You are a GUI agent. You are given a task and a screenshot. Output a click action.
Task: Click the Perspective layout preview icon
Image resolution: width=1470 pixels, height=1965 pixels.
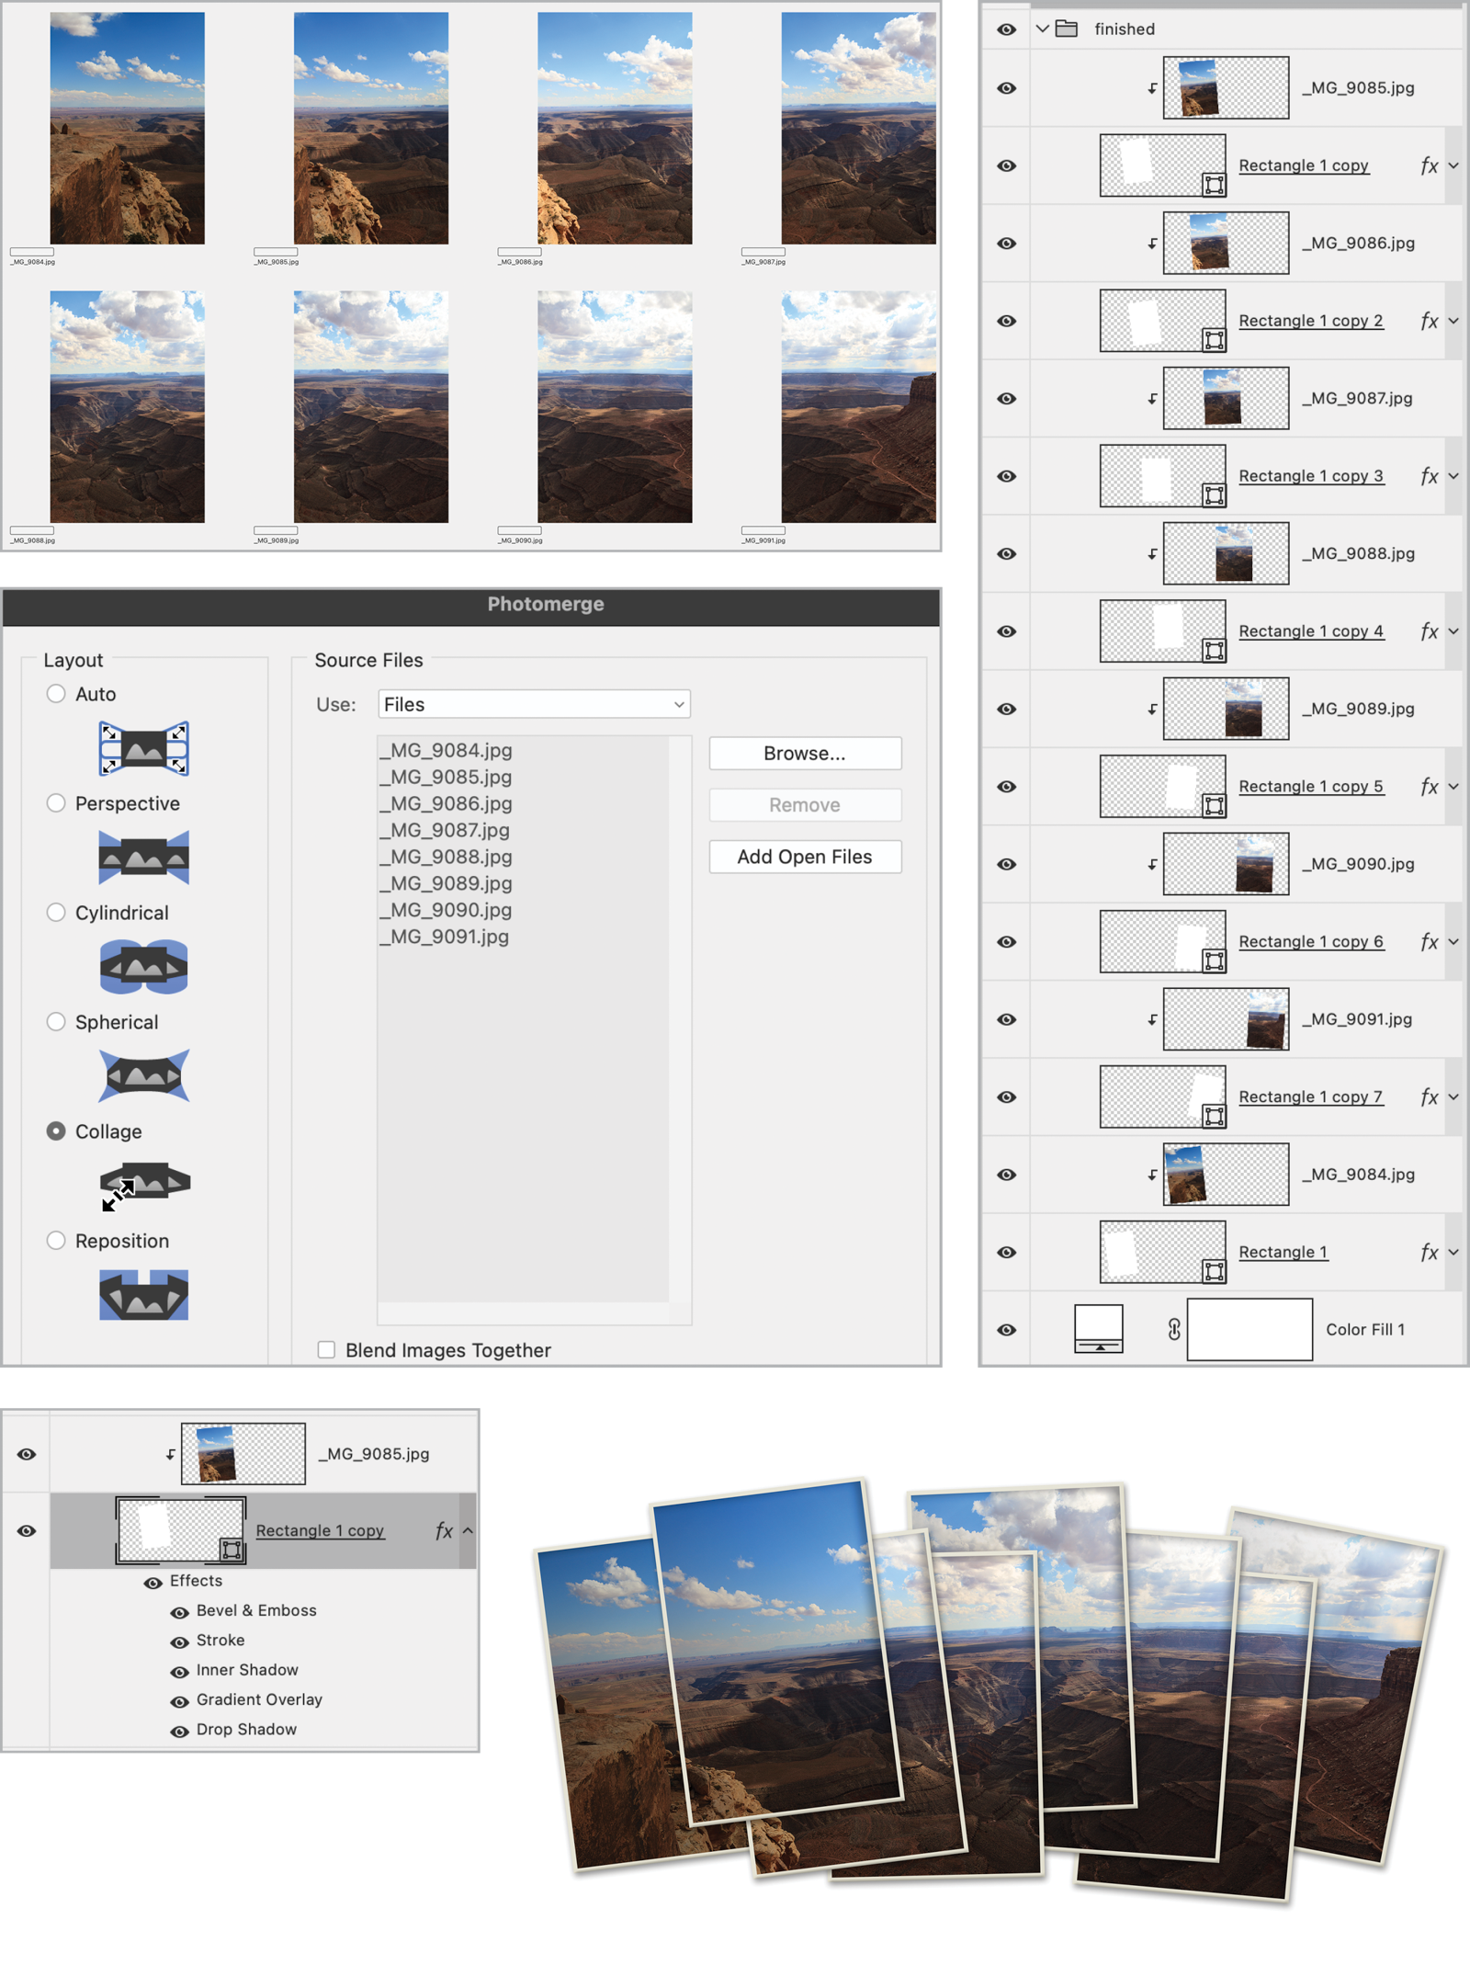[143, 858]
